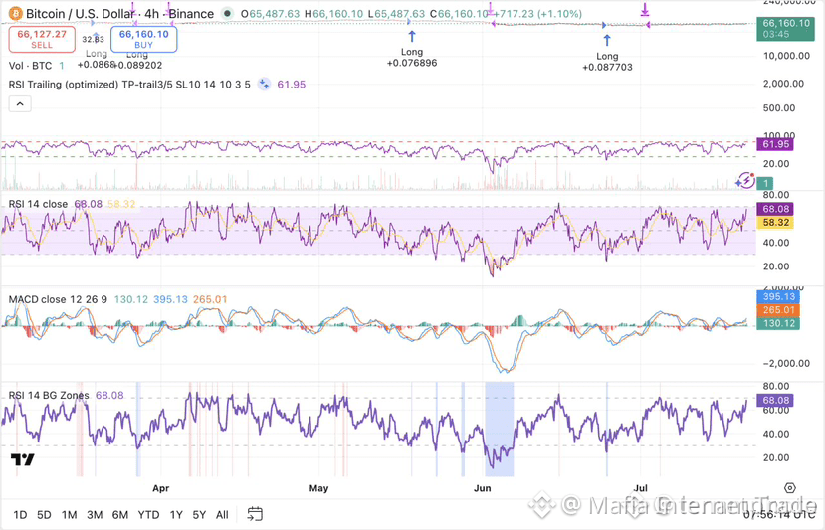Screen dimensions: 825x530
Task: Click the yellow 58.32 axis label
Action: 775,223
